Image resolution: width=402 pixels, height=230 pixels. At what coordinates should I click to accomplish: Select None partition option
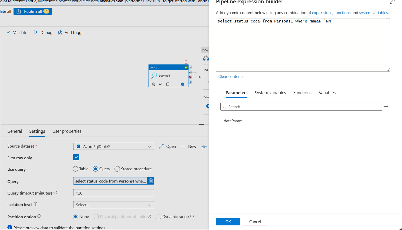[76, 217]
